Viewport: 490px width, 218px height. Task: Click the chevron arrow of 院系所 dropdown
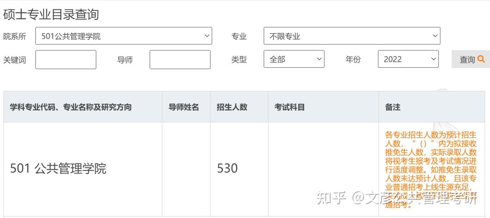click(x=207, y=36)
